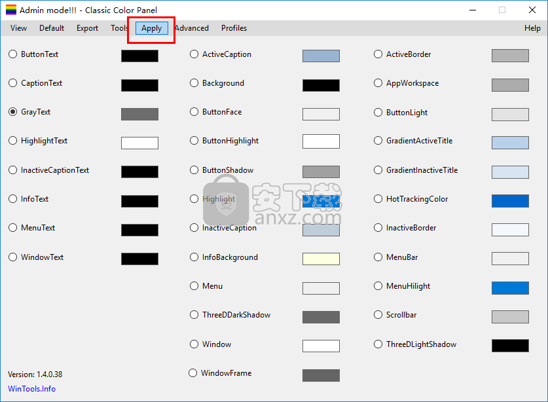Select the Window radio button
Screen dimensions: 548x402
coord(194,344)
